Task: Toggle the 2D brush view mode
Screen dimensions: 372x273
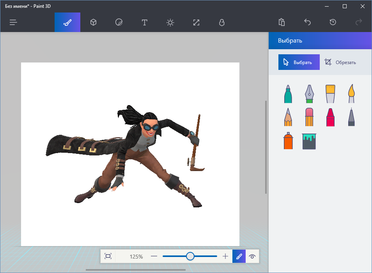Action: click(239, 256)
